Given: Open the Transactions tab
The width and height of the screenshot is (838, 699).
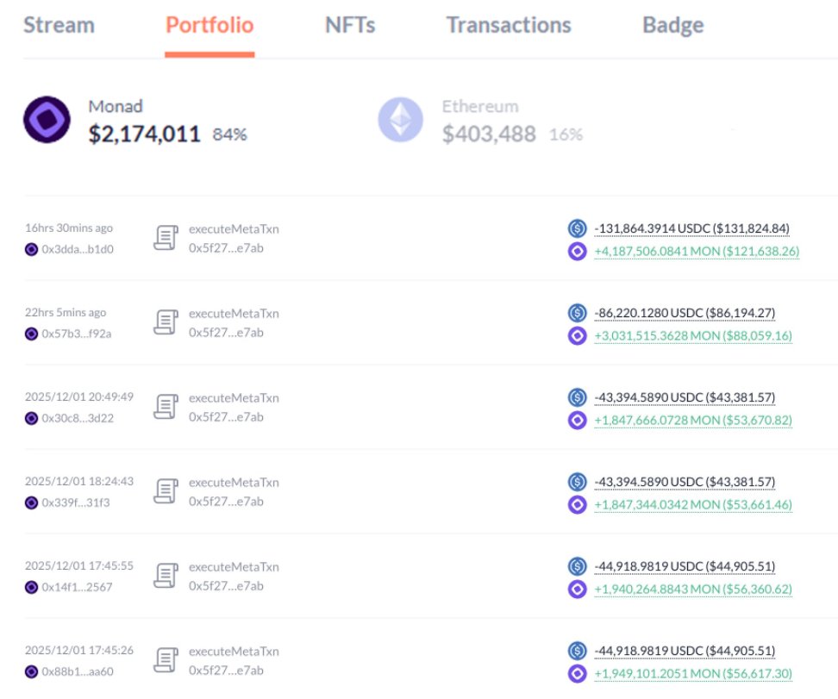Looking at the screenshot, I should (x=509, y=25).
